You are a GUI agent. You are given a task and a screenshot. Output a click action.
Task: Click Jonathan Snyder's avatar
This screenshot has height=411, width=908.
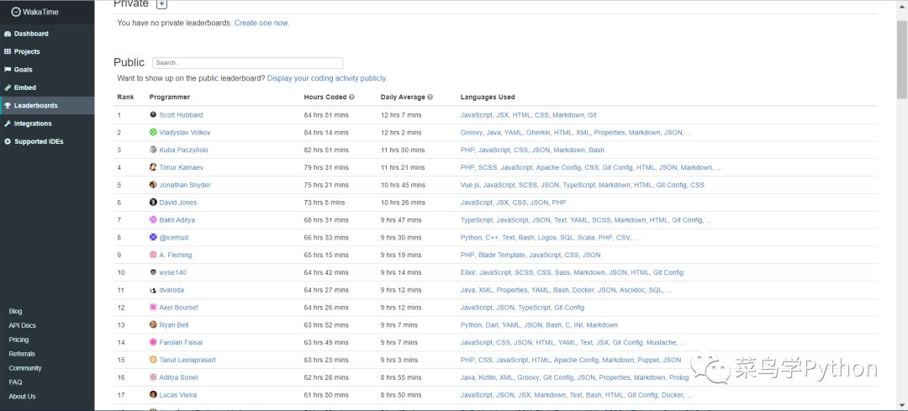click(x=153, y=185)
